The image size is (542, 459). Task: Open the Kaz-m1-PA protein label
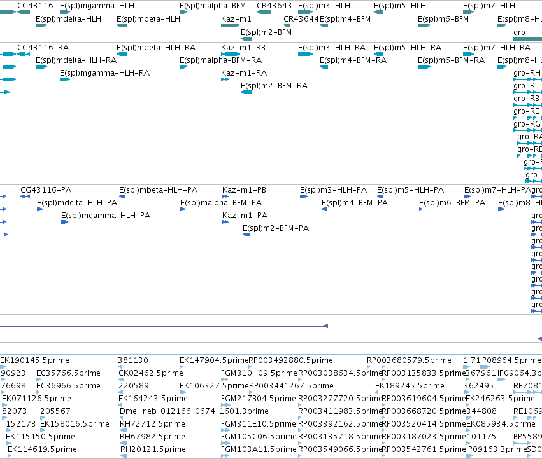245,216
